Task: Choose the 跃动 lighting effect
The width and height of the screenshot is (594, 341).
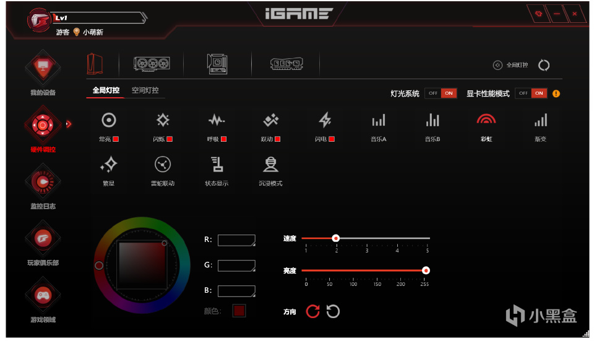Action: tap(270, 127)
